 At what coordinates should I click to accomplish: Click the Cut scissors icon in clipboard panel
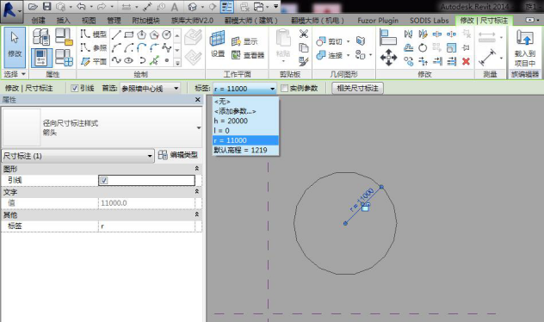(304, 34)
